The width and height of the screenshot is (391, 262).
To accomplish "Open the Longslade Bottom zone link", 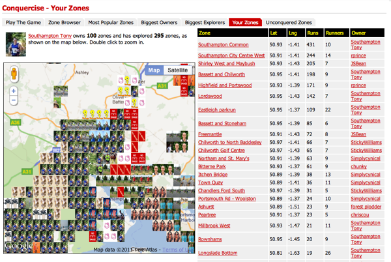I will 218,253.
